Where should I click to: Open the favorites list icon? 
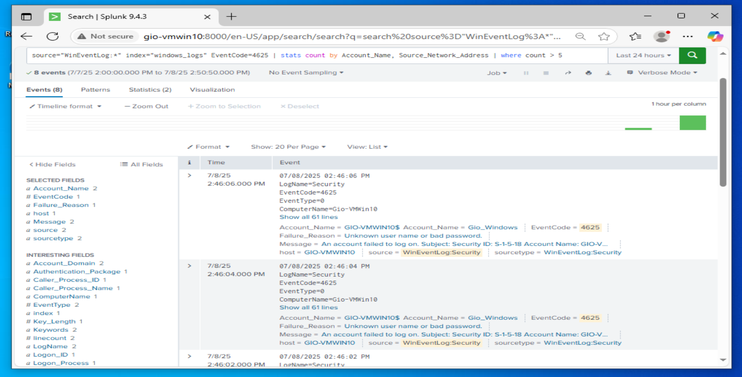(635, 36)
